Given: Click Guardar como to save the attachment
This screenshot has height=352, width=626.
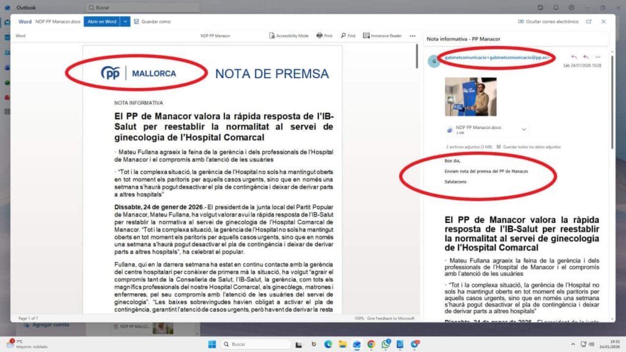Looking at the screenshot, I should (152, 21).
